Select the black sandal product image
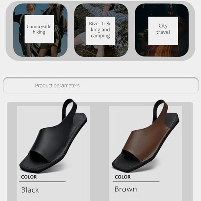The width and height of the screenshot is (201, 201). (x=53, y=135)
